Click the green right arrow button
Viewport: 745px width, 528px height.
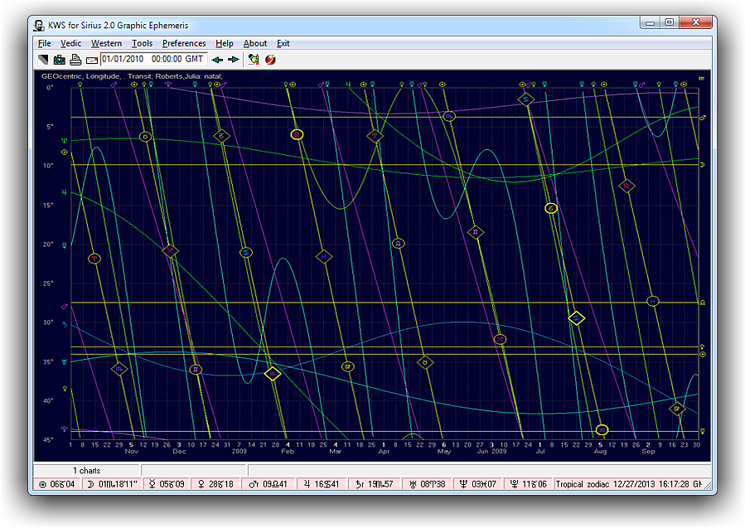click(x=233, y=60)
